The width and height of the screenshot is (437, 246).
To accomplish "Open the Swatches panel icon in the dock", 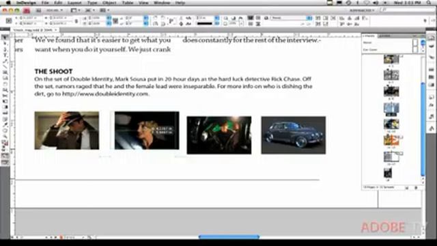I will click(431, 77).
